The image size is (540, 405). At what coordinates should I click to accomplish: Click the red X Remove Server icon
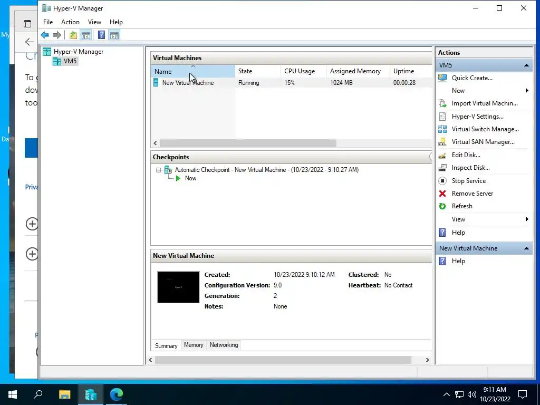click(442, 194)
